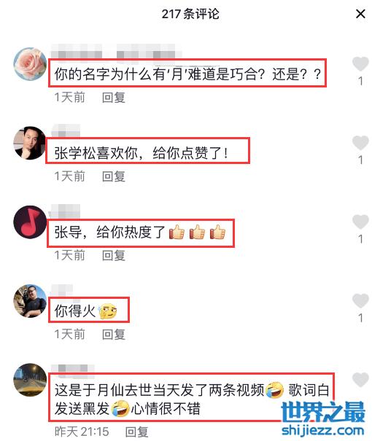
Task: Select the comment text 这是于月仙去世当天发了两条视频
Action: click(x=159, y=391)
